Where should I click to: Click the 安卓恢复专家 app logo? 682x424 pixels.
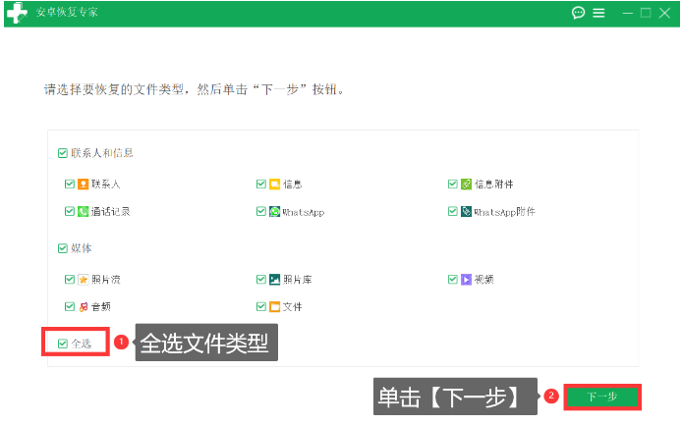click(16, 14)
